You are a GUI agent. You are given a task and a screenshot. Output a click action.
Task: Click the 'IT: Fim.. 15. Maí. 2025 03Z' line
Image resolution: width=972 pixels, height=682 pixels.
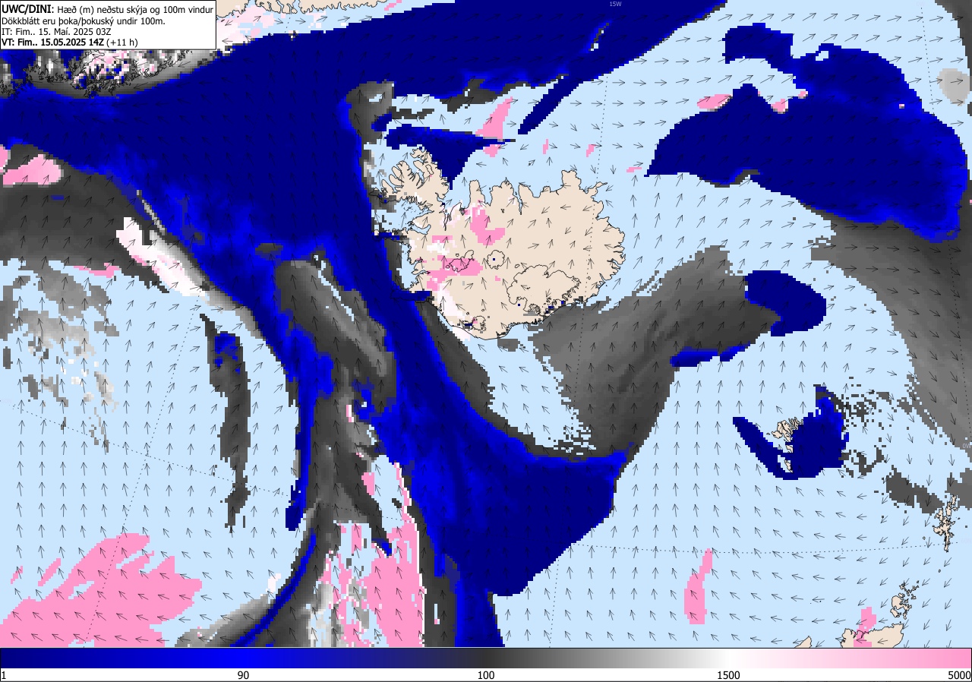(x=56, y=32)
